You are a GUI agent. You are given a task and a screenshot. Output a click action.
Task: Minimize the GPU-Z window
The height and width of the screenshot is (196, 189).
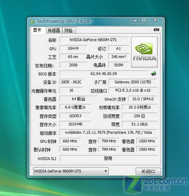click(x=135, y=20)
